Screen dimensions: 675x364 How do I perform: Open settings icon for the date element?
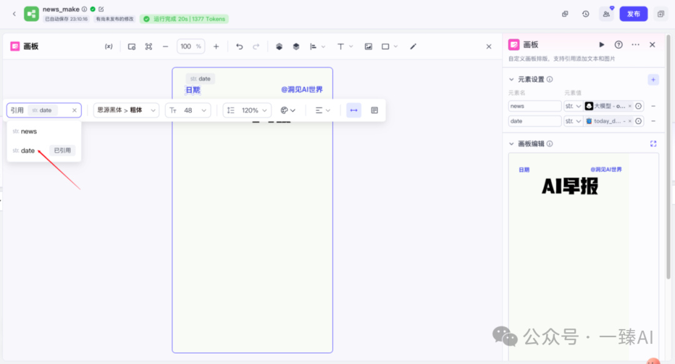tap(639, 121)
